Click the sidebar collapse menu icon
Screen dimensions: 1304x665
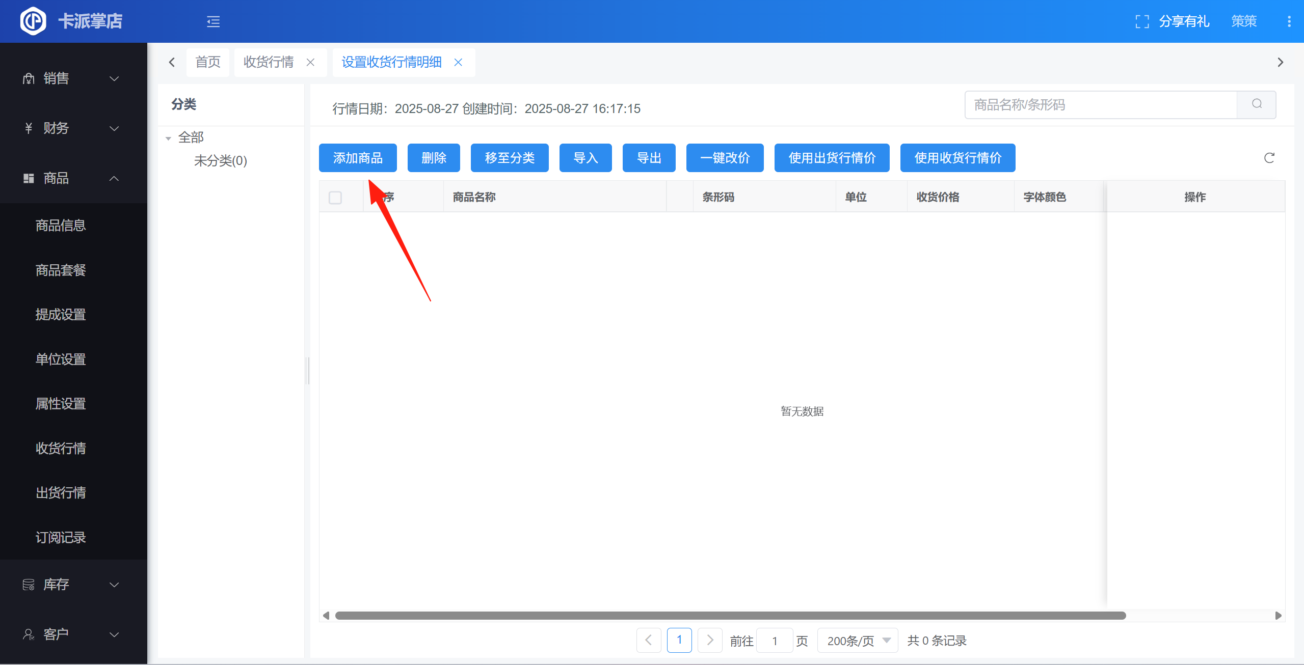[213, 21]
